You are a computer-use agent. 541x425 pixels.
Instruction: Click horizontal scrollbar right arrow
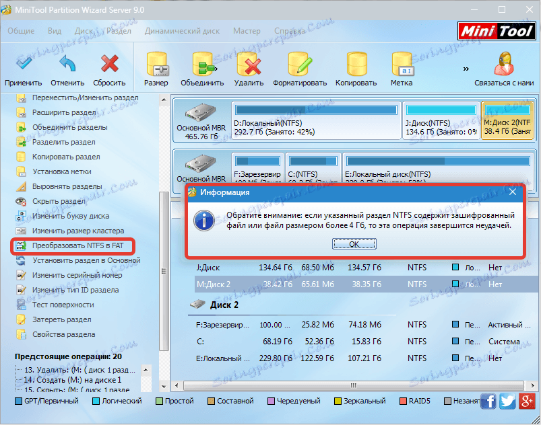(532, 385)
